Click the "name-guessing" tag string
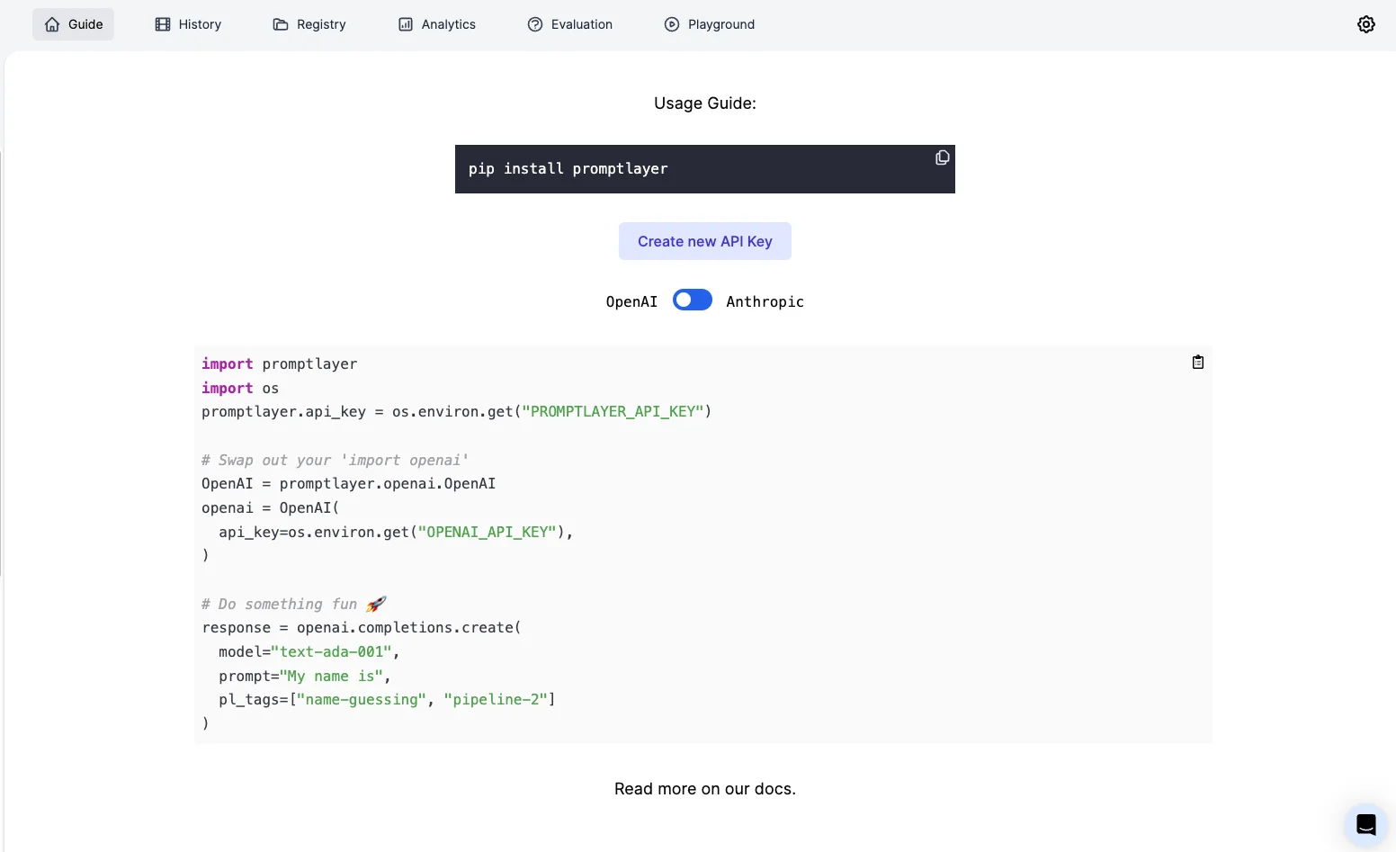 [x=362, y=700]
